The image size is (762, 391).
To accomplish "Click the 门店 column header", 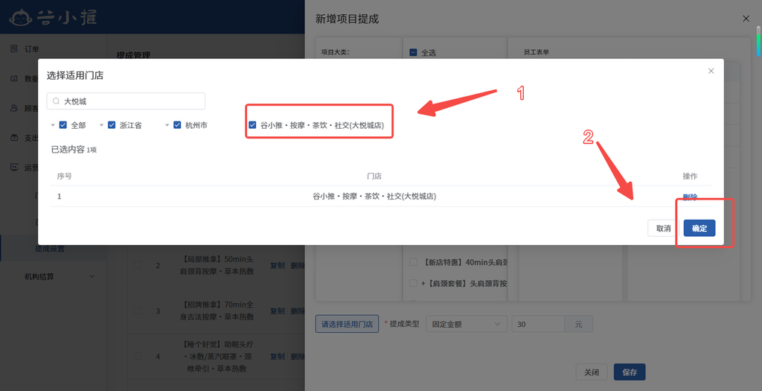I will pos(374,176).
